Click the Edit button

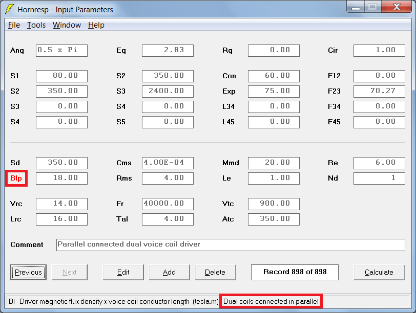tap(123, 272)
